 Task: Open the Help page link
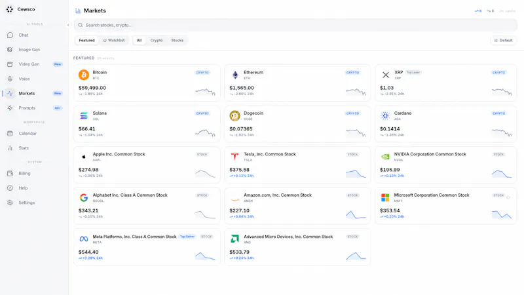[33, 188]
